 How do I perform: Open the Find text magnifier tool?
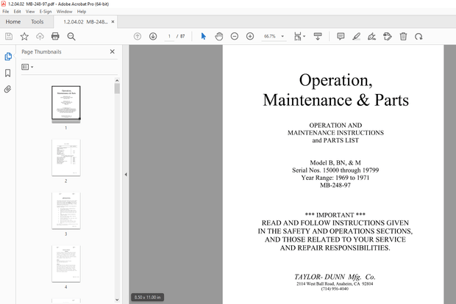(x=71, y=36)
